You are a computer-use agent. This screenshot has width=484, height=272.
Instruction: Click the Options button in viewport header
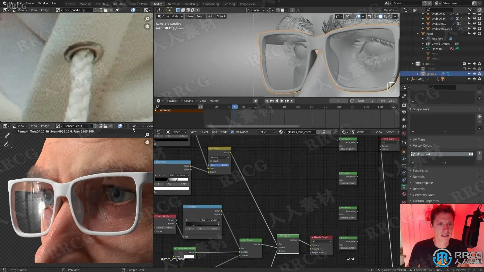(x=390, y=10)
